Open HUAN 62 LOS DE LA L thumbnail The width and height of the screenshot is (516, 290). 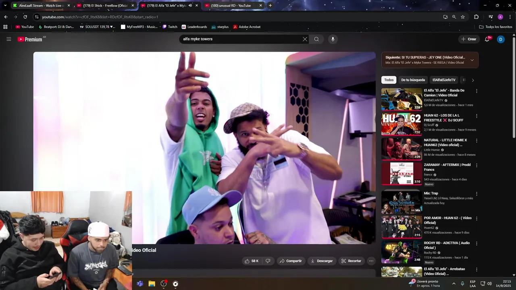point(402,124)
